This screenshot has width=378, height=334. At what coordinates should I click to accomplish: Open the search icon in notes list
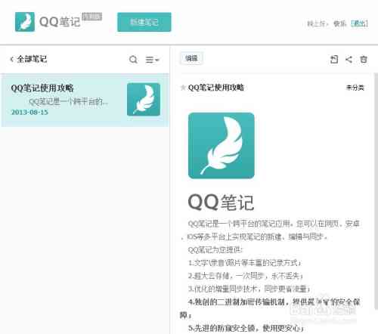tap(133, 60)
